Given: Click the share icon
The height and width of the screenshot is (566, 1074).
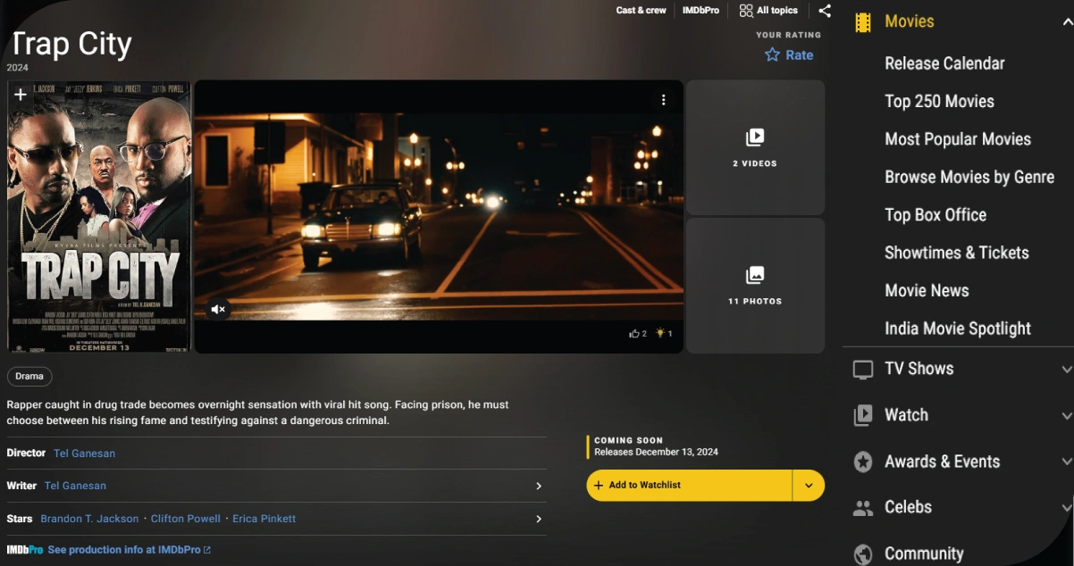Looking at the screenshot, I should coord(825,11).
